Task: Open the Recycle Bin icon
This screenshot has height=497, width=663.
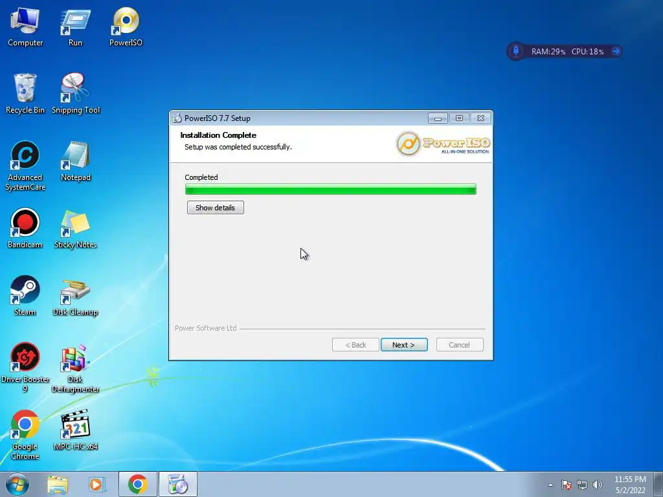Action: (25, 94)
